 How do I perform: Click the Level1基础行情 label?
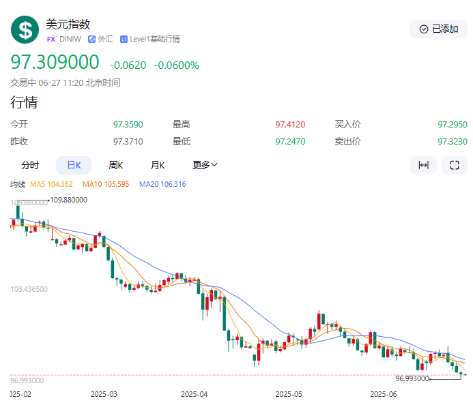click(x=155, y=39)
